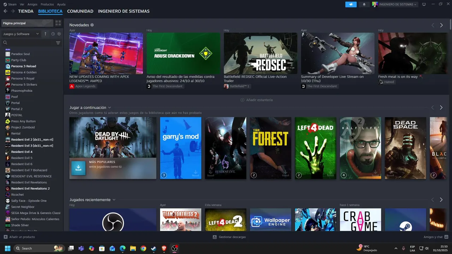Customize Novedades with the gear icon
Viewport: 452px width, 254px height.
(x=92, y=25)
